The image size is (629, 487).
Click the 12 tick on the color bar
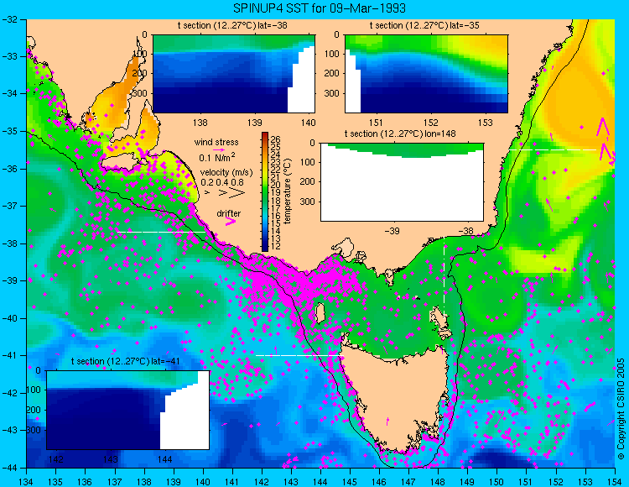276,246
